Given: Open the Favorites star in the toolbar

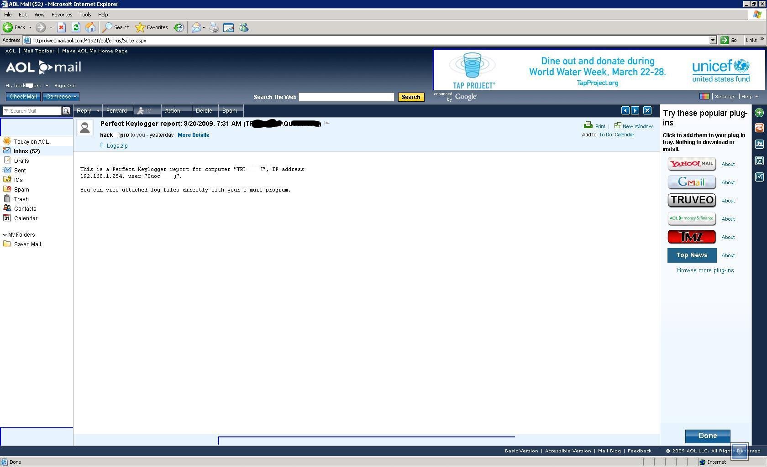Looking at the screenshot, I should [152, 27].
